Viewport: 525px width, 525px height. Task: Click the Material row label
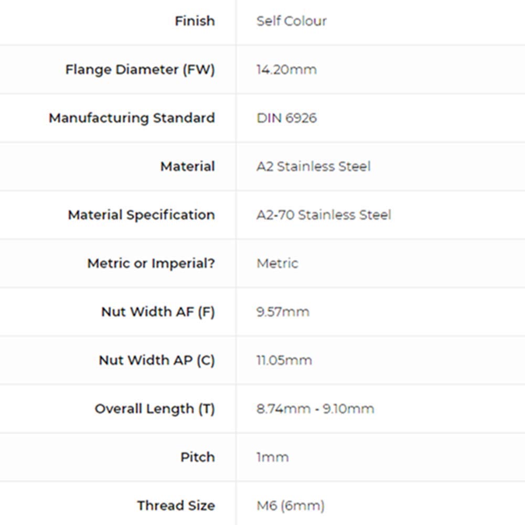click(x=187, y=167)
